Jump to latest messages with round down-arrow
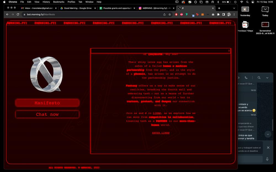This screenshot has height=172, width=276. (x=268, y=135)
